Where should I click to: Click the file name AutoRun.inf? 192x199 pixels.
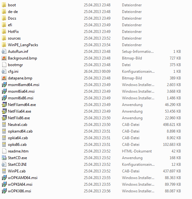(18, 51)
